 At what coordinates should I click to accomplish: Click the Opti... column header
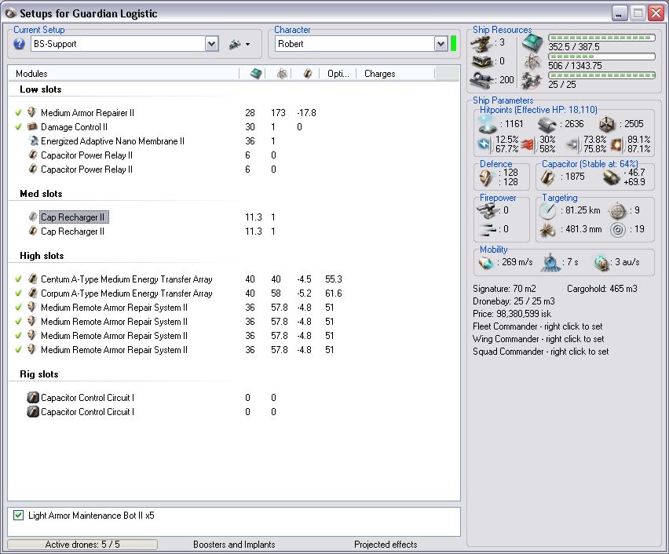[338, 73]
